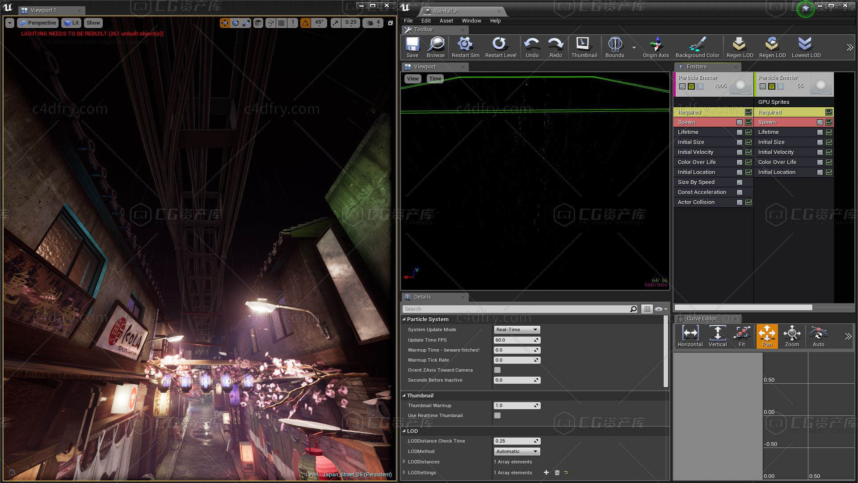
Task: Set Auto tangents in Curve Editor
Action: [x=818, y=336]
